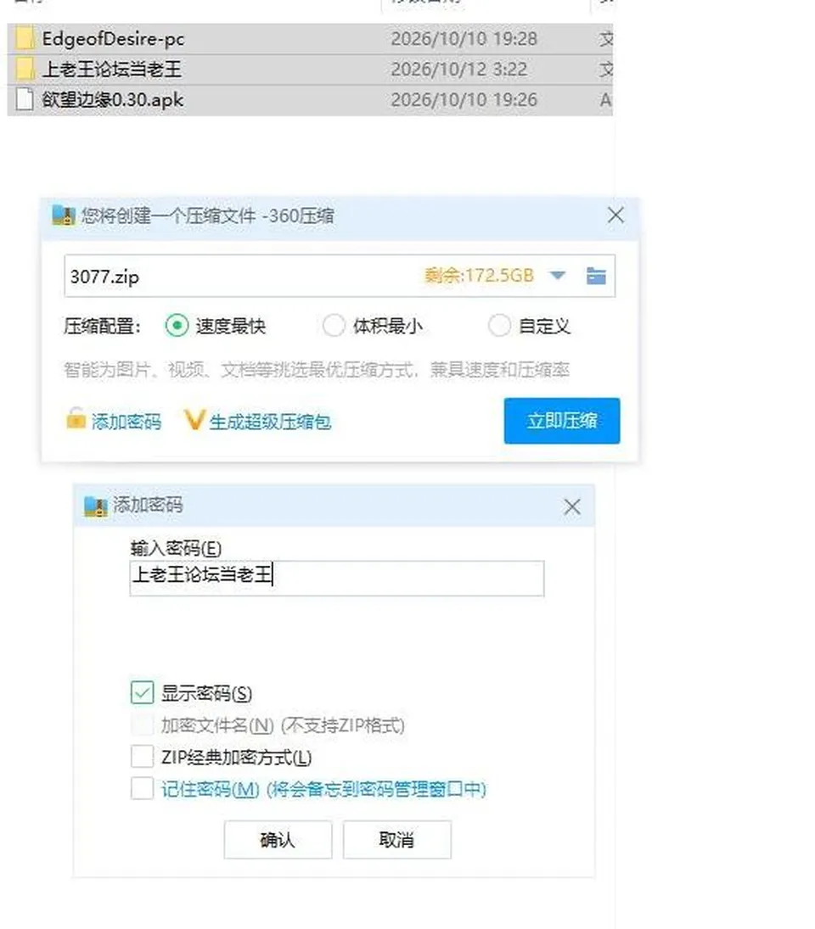Close the 添加密码 dialog
815x929 pixels.
[x=572, y=506]
